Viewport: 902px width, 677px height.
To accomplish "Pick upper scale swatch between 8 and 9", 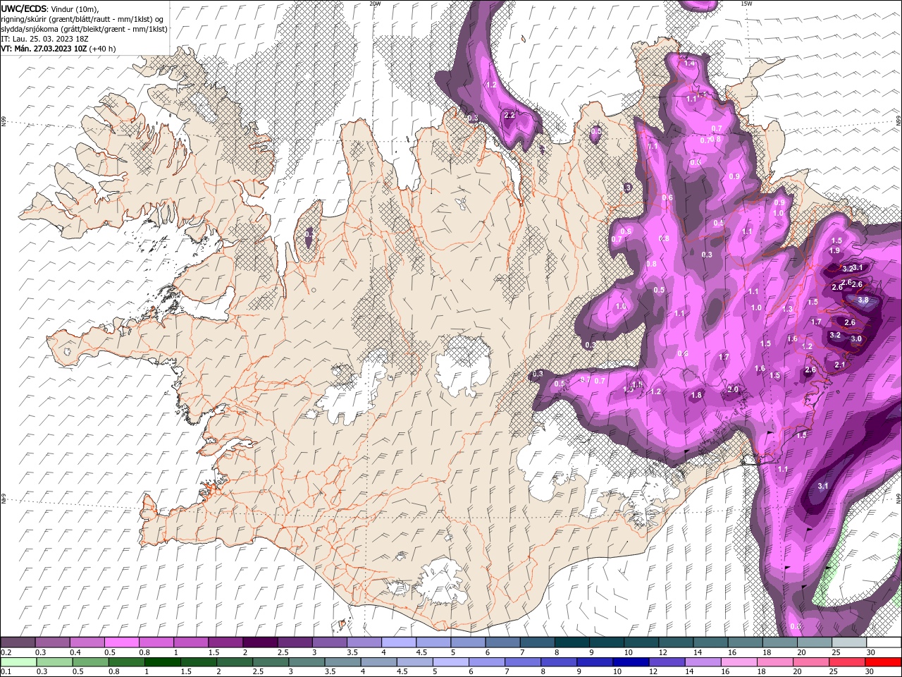I will (x=572, y=642).
